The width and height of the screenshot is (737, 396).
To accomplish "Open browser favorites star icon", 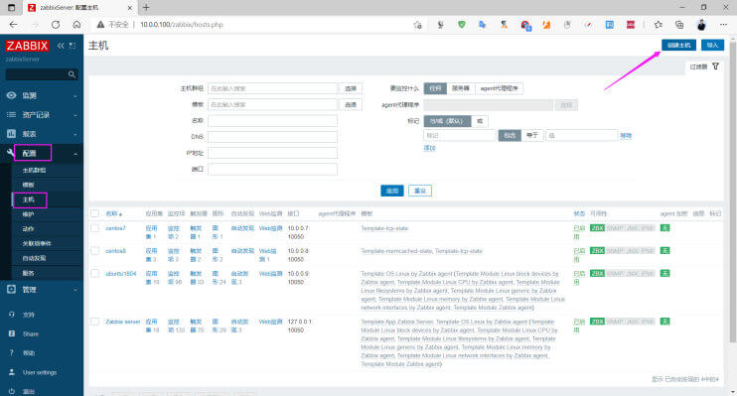I will point(658,25).
